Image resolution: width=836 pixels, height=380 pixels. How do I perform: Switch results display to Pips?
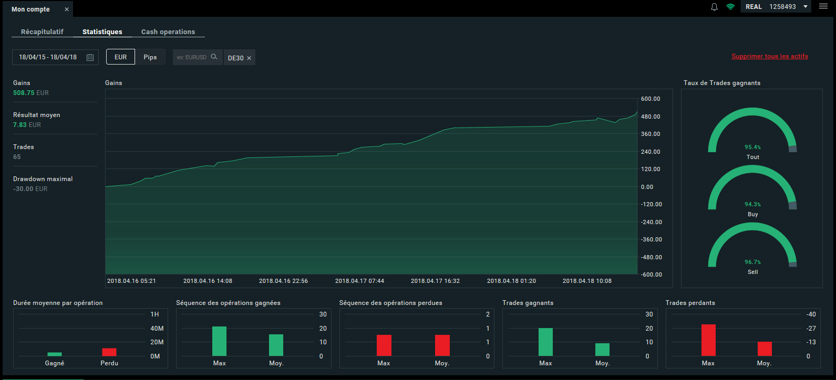150,57
